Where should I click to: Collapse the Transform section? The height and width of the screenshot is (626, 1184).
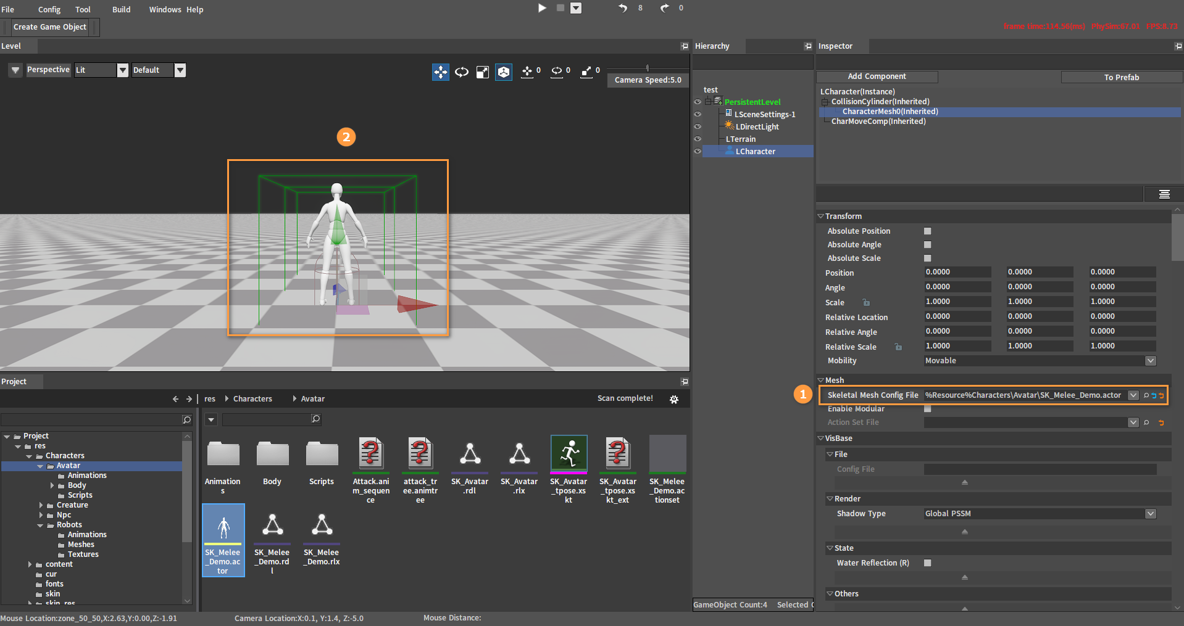(x=821, y=216)
